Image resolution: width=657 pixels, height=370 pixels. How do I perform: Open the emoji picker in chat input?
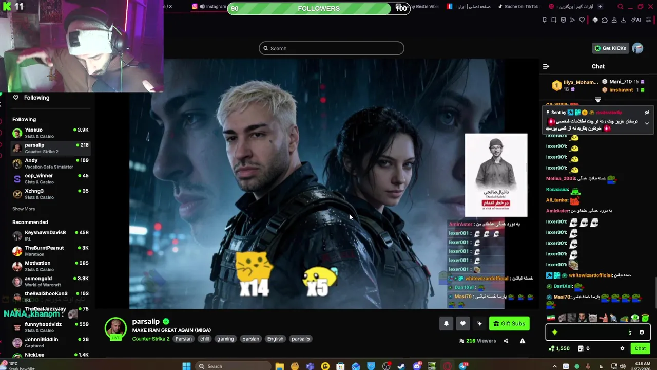tap(642, 332)
